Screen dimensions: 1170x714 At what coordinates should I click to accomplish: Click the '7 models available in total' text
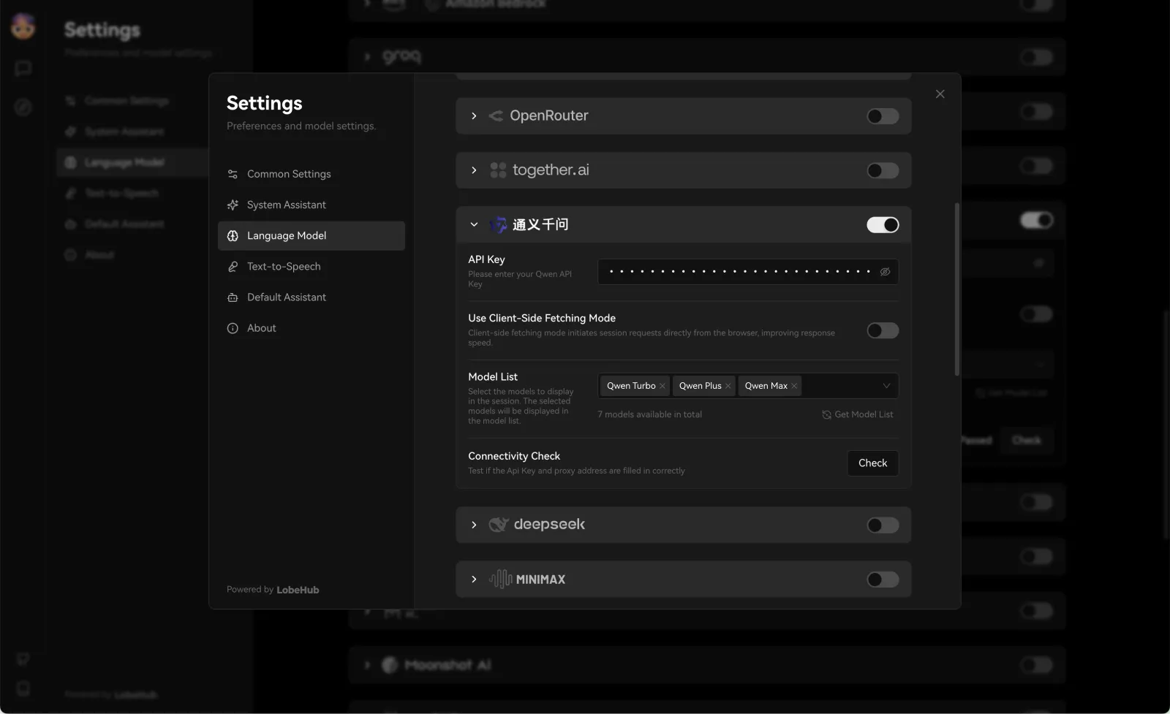pos(649,414)
